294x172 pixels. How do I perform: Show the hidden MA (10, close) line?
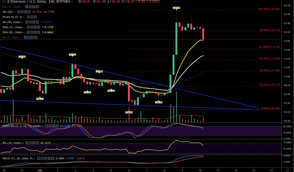(x=27, y=6)
